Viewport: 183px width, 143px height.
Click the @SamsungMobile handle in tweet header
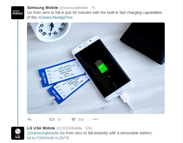[74, 8]
